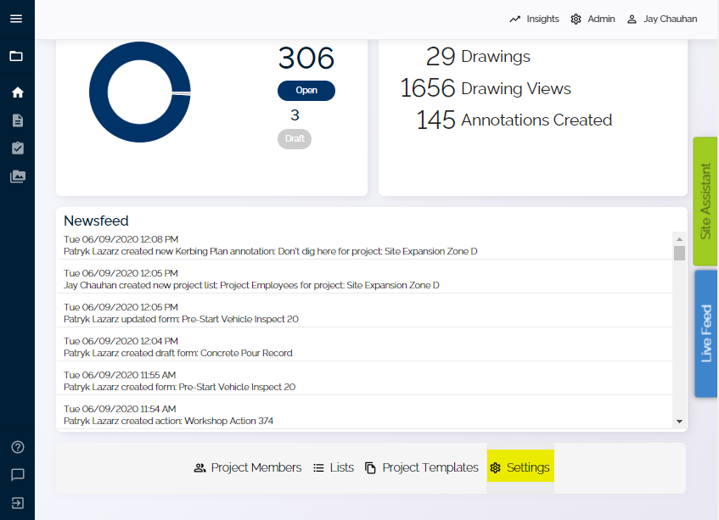The width and height of the screenshot is (719, 520).
Task: Click the Help question mark icon
Action: pyautogui.click(x=17, y=447)
